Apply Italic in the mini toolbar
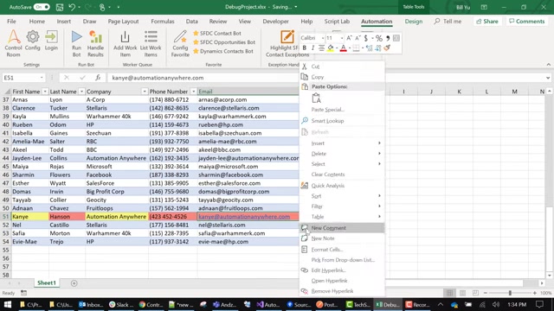The width and height of the screenshot is (554, 311). click(312, 48)
